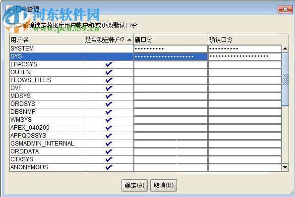The width and height of the screenshot is (295, 197).
Task: Select the APPQOSSYS user name
Action: (28, 136)
